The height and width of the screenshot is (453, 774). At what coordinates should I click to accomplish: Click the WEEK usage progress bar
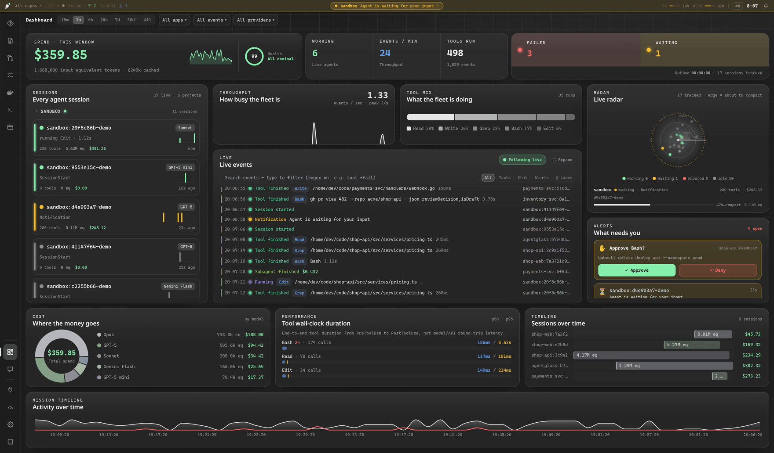tap(710, 6)
